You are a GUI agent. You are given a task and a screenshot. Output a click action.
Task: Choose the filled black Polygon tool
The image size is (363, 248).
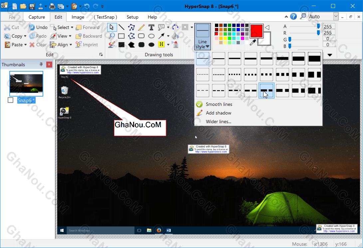pyautogui.click(x=131, y=45)
